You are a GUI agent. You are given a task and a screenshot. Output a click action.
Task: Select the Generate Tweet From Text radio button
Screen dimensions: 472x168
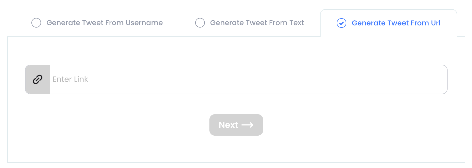coord(200,23)
